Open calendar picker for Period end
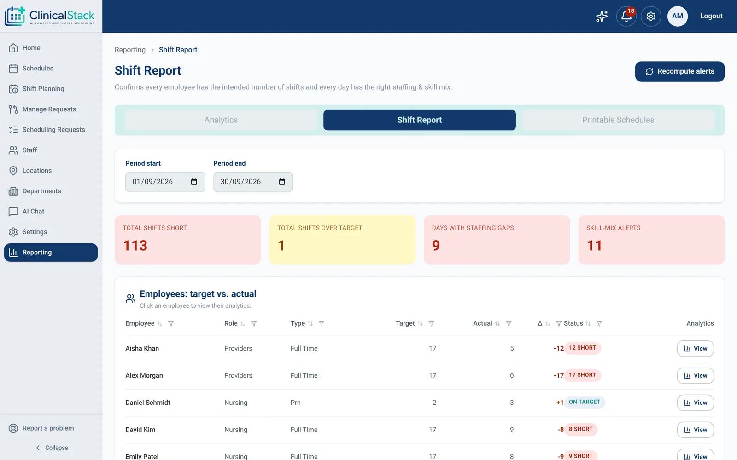 pos(282,182)
